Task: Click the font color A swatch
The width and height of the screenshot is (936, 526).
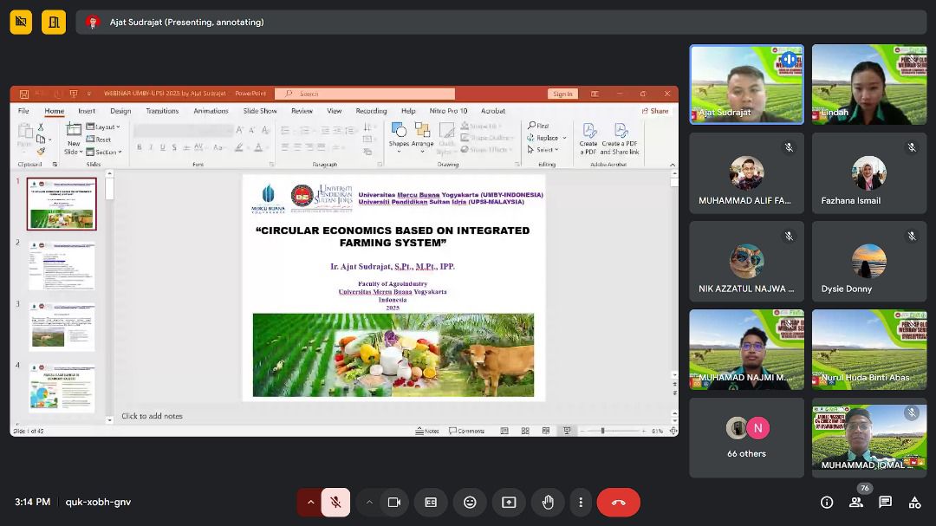Action: click(x=258, y=147)
